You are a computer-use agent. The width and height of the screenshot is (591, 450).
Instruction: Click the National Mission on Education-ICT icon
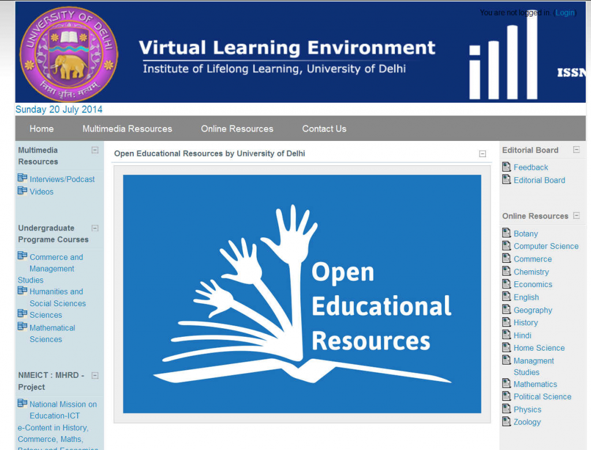click(23, 404)
